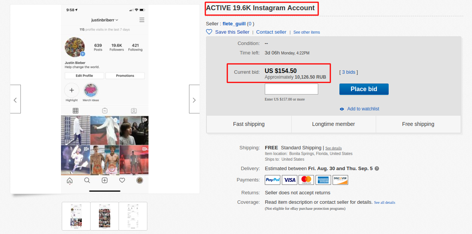Click the PayPal payment logo
Screen dimensions: 472x234
[273, 180]
